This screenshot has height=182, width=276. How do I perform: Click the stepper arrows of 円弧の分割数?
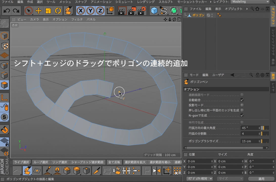point(259,134)
